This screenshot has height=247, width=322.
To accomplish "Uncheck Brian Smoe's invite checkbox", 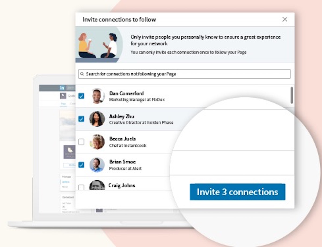I will coord(81,165).
